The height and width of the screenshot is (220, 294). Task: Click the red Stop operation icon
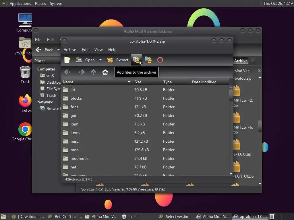160,60
